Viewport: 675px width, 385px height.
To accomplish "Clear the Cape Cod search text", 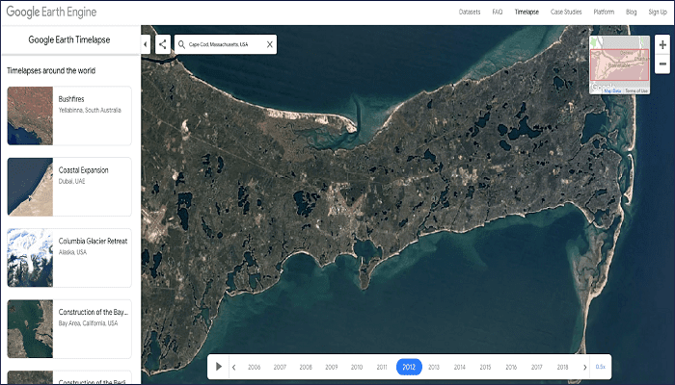I will [269, 44].
